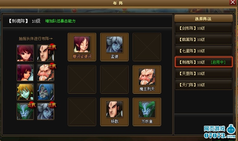The image size is (238, 141).
Task: Click the second-row red-haired partner portrait in list
Action: (x=25, y=72)
